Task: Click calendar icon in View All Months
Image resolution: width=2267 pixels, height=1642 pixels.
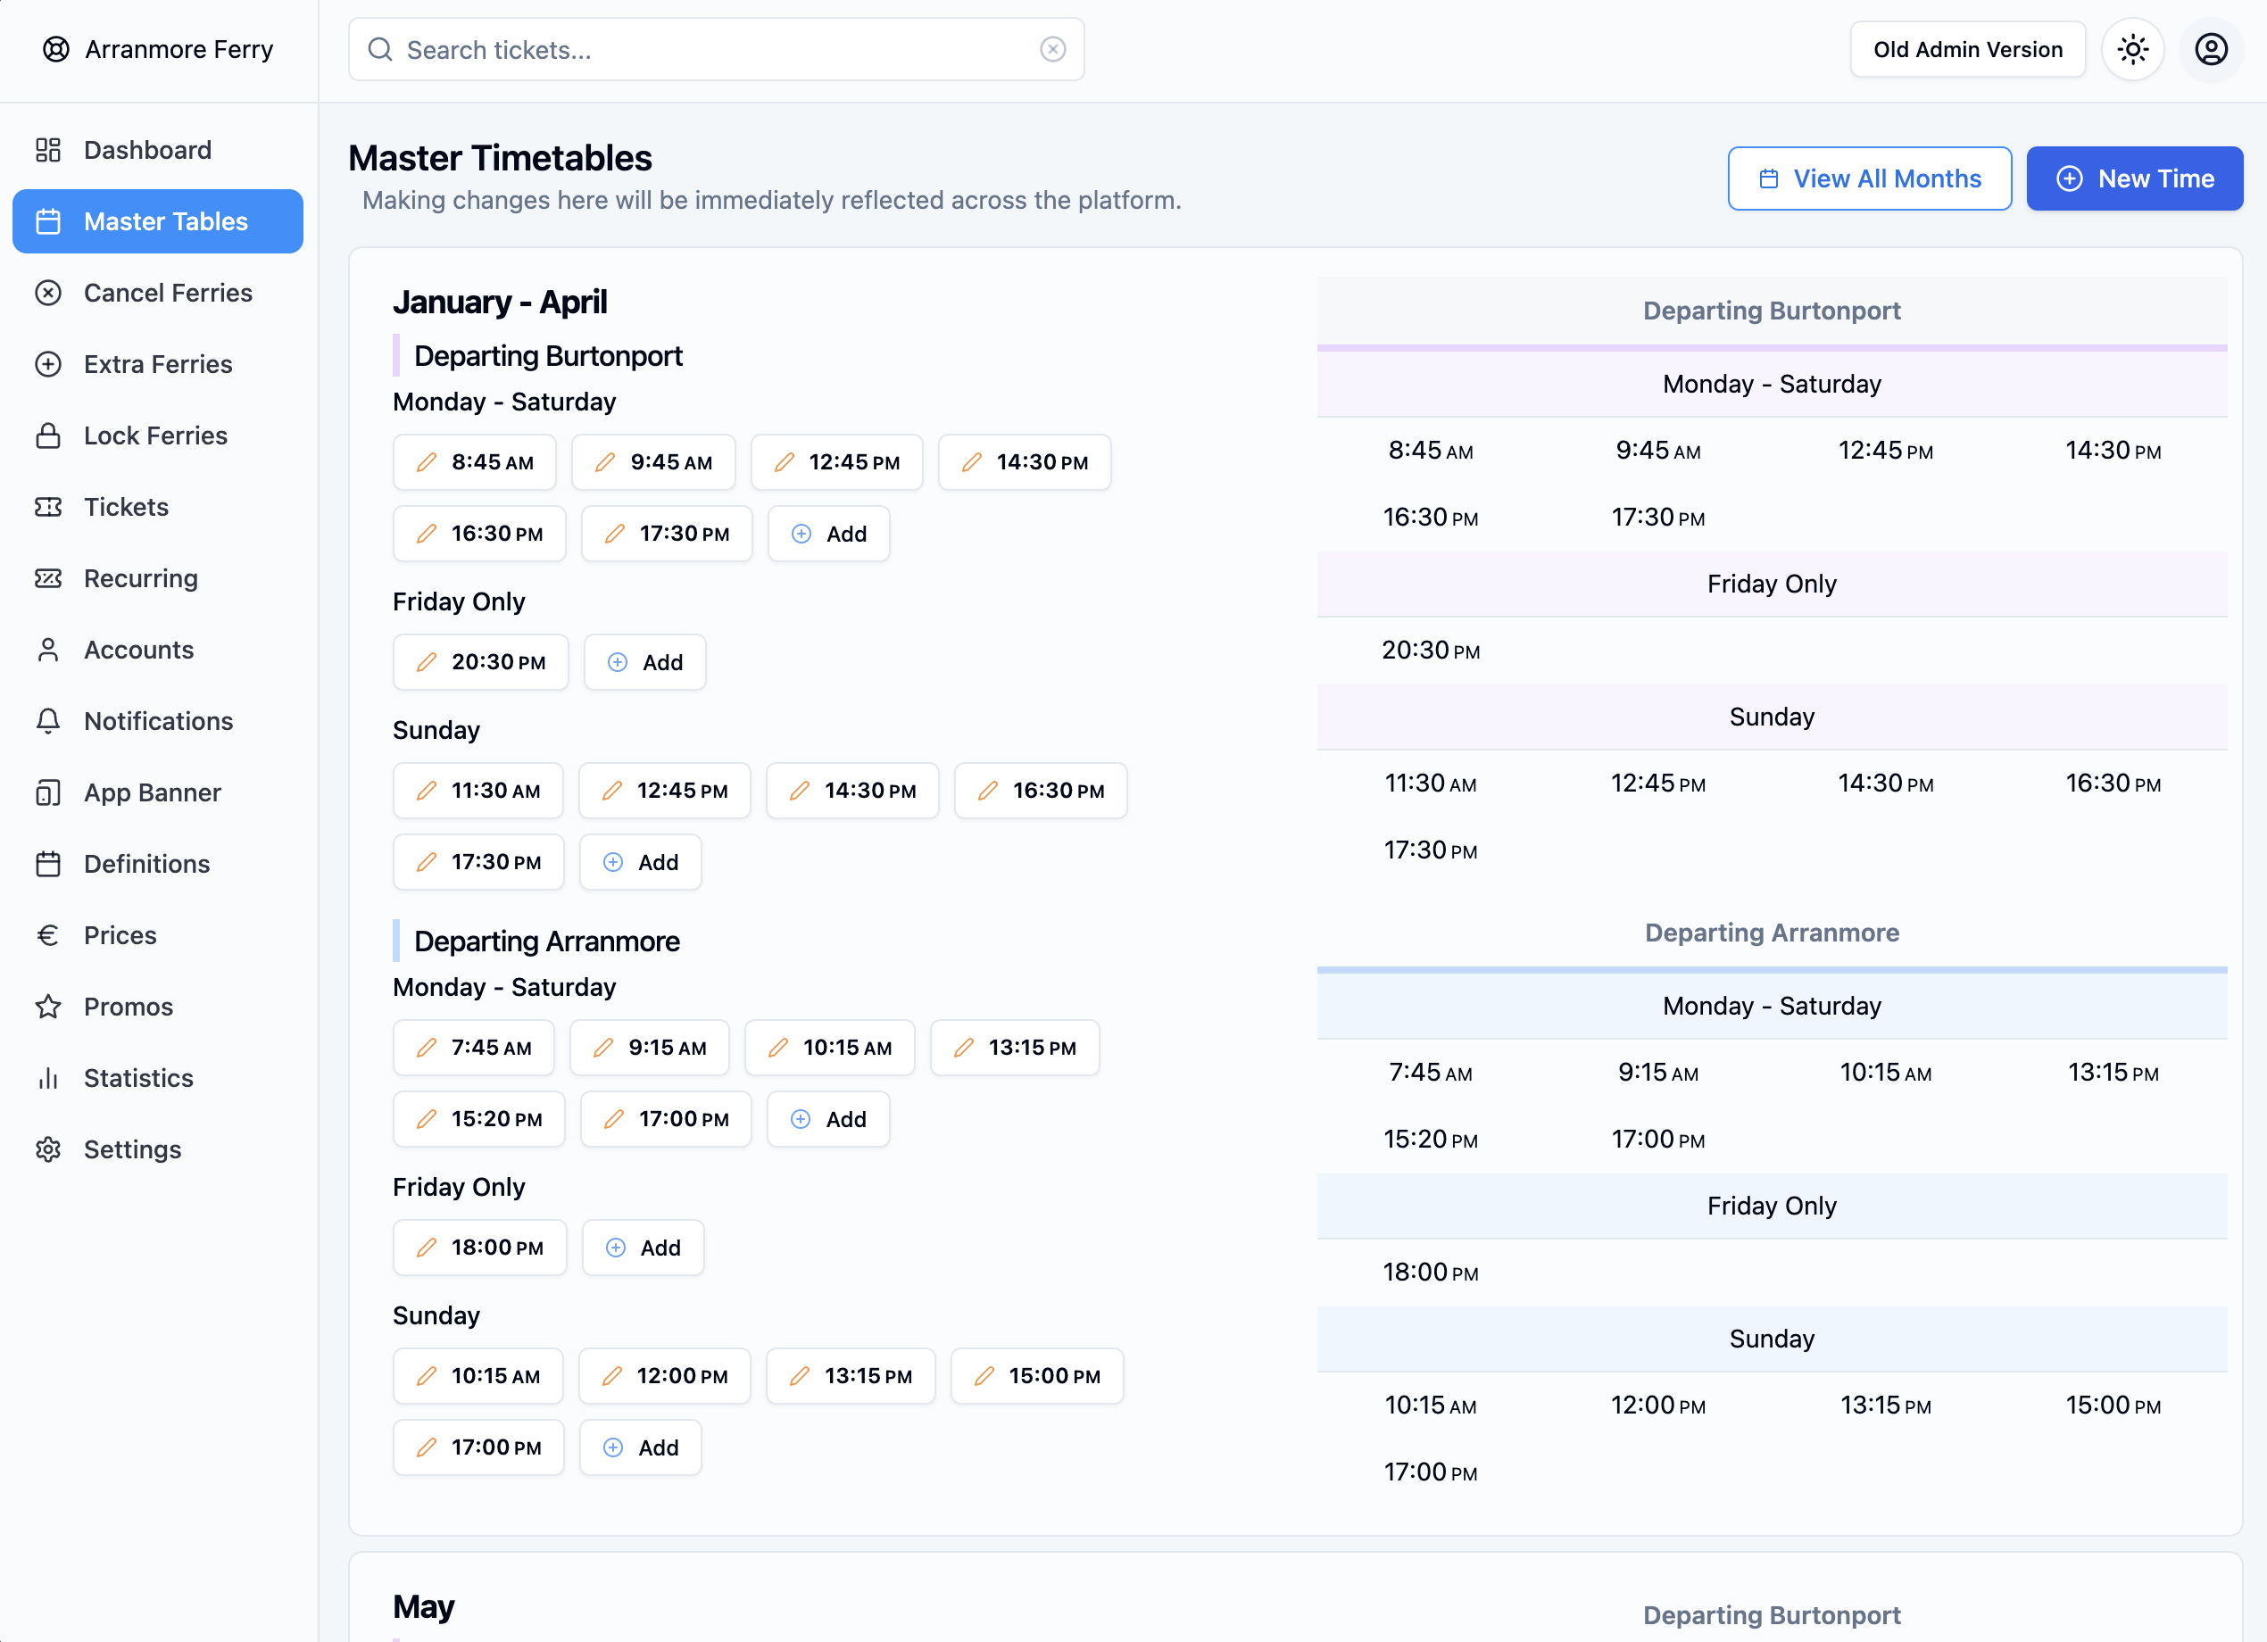Action: point(1769,178)
